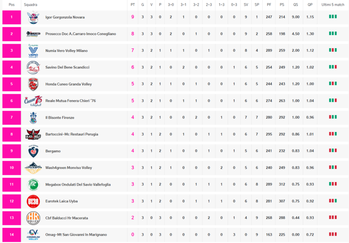Click Novara's last-matches result indicator bars
This screenshot has width=349, height=243.
pyautogui.click(x=333, y=17)
